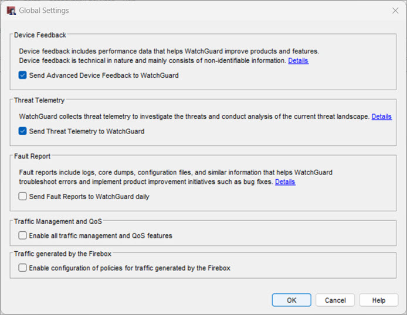Select the Device Feedback group heading
Image resolution: width=407 pixels, height=315 pixels.
[x=40, y=35]
